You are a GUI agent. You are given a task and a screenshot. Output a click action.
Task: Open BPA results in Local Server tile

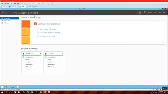click(x=29, y=67)
